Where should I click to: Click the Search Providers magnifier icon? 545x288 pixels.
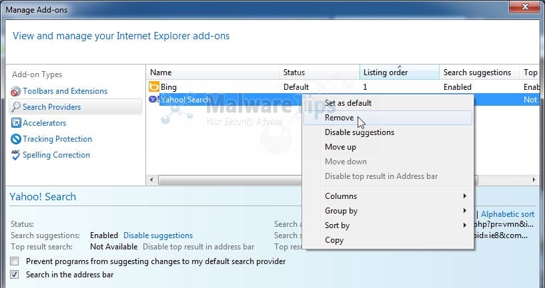tap(16, 107)
